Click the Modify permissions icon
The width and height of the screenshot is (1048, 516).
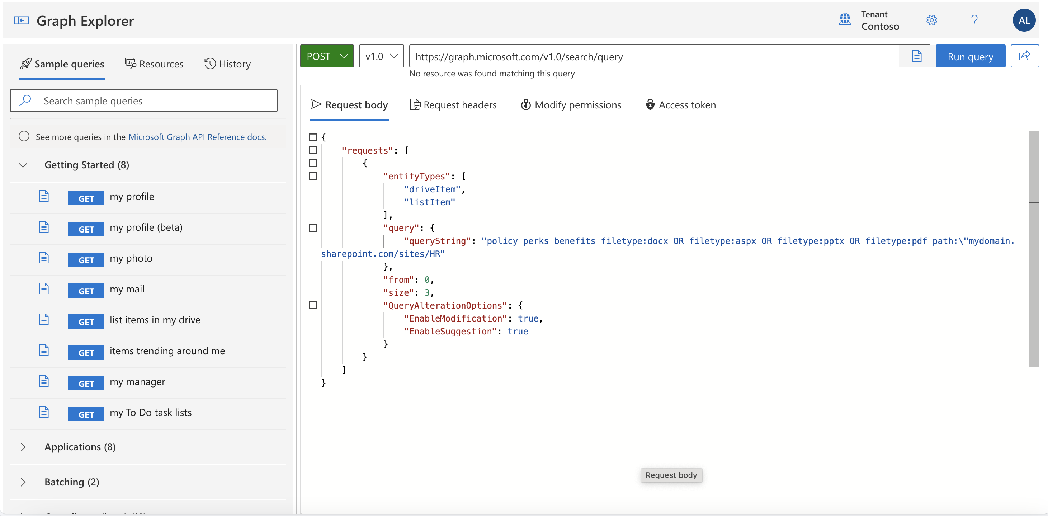pos(525,104)
